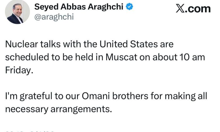Click the '.com' text beside the X logo
The width and height of the screenshot is (220, 132).
[x=197, y=9]
